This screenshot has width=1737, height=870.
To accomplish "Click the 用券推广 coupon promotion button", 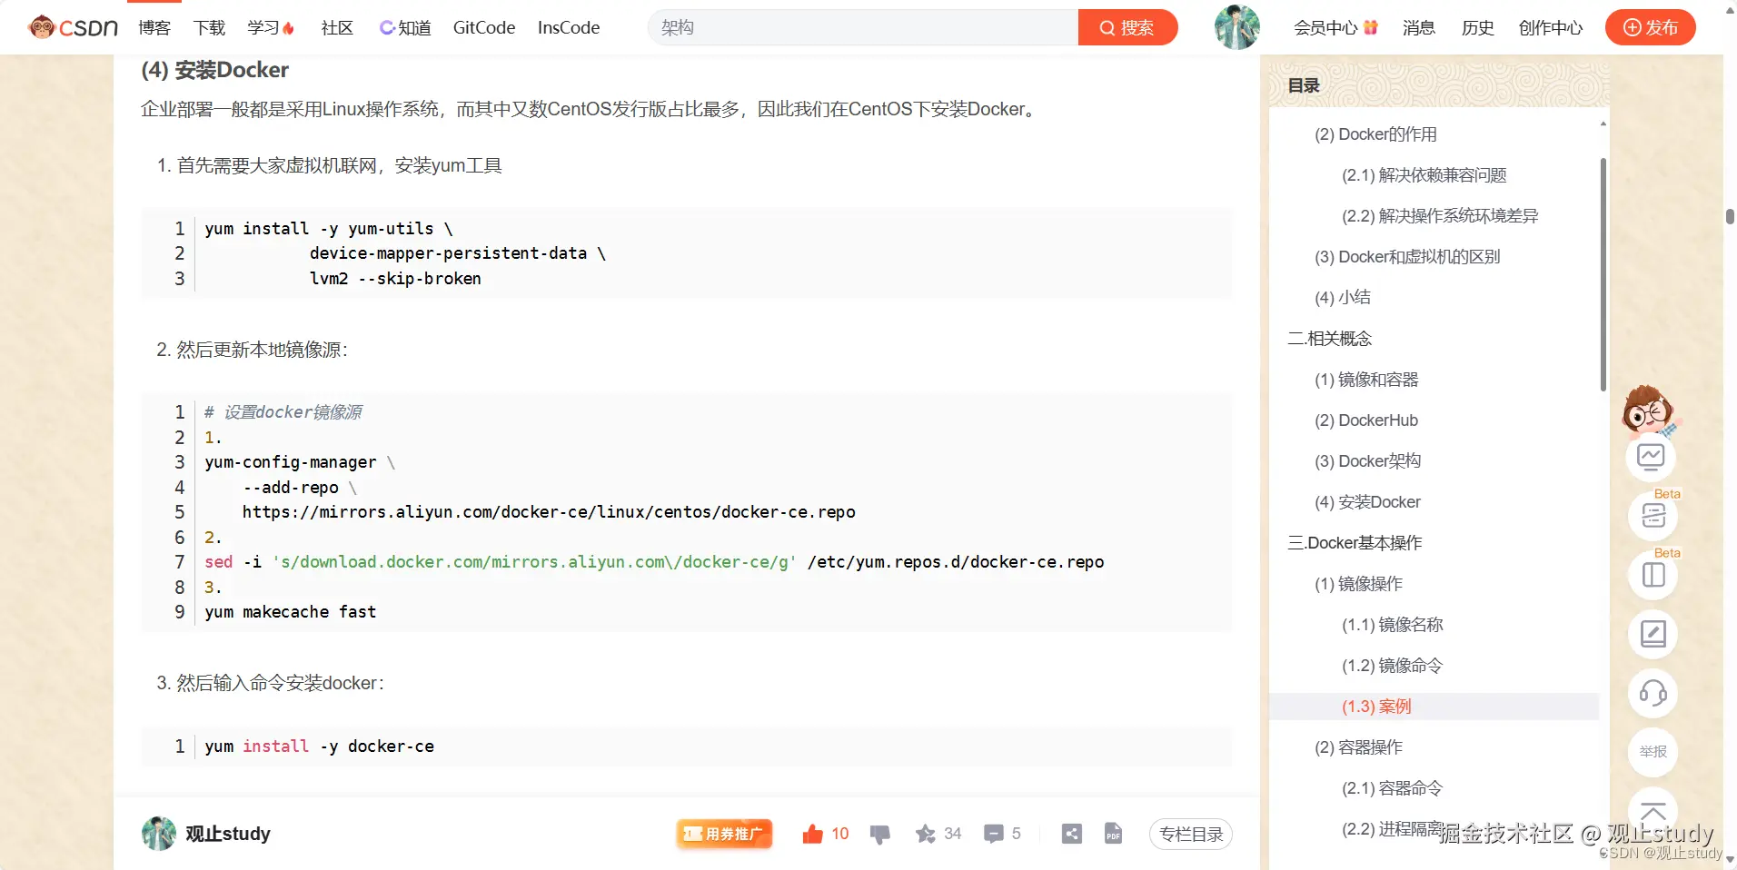I will 724,834.
